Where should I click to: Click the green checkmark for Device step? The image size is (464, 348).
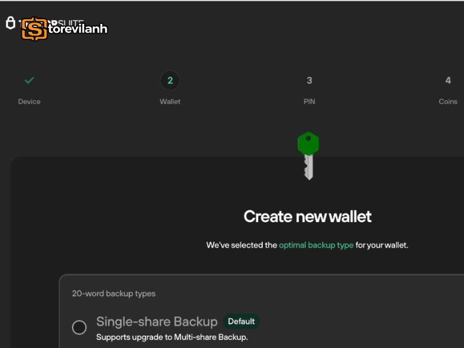[x=30, y=80]
